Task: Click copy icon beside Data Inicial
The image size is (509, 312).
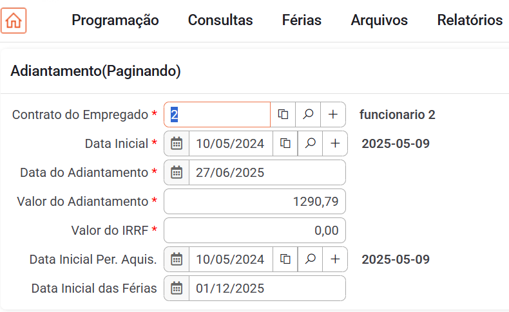Action: pos(285,143)
